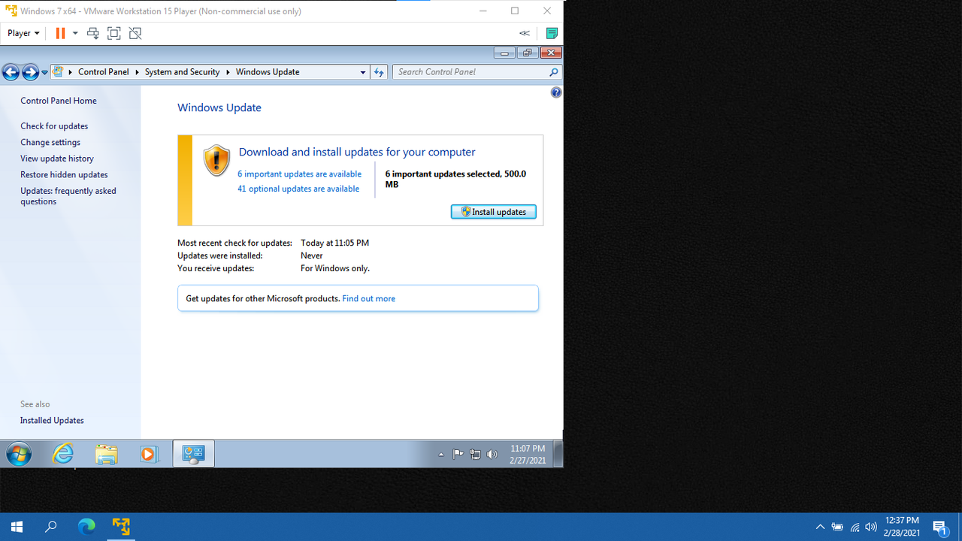Open the pause button dropdown arrow

pyautogui.click(x=75, y=33)
